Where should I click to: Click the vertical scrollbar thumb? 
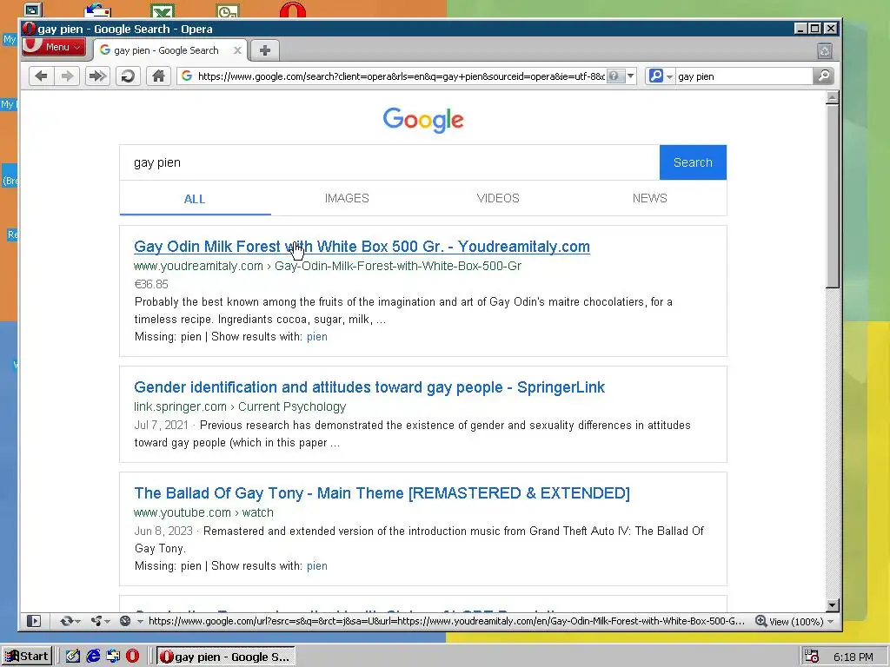pos(832,196)
